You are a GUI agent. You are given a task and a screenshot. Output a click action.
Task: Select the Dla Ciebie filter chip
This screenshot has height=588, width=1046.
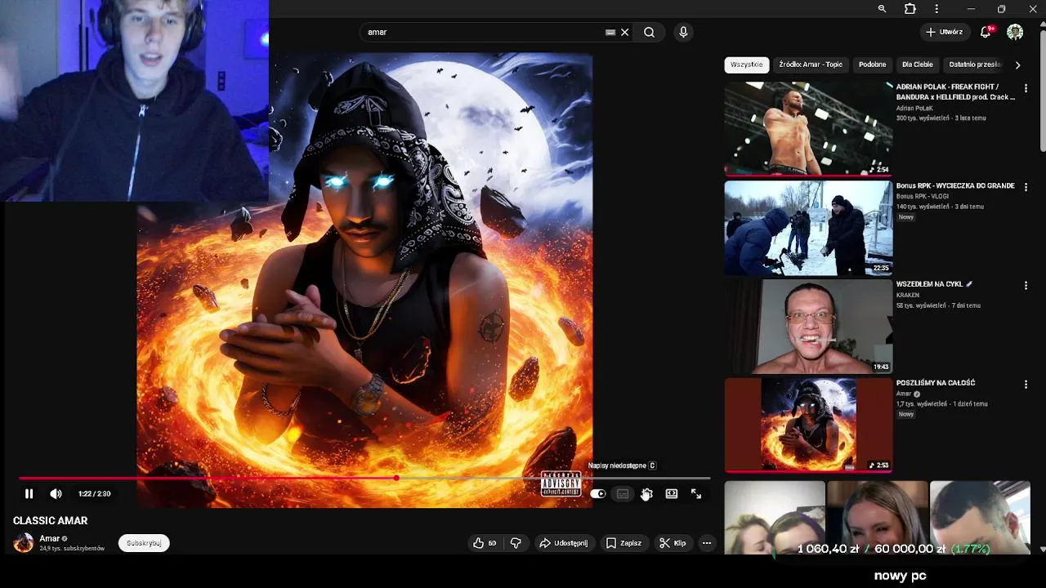(x=918, y=65)
